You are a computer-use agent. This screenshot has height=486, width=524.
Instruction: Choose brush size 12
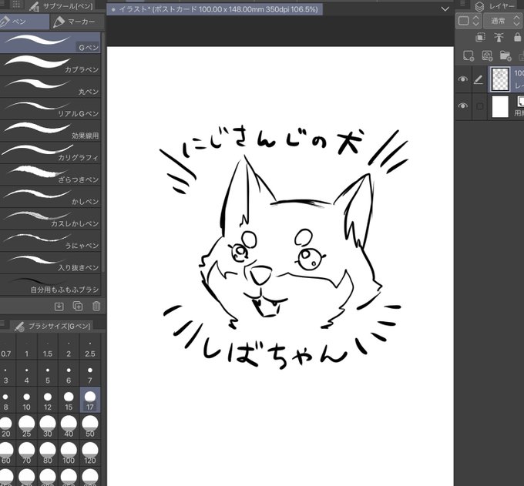tap(48, 401)
